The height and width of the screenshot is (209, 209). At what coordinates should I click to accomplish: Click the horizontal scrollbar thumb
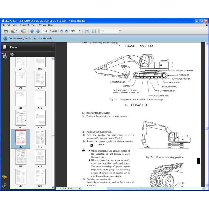(x=140, y=188)
